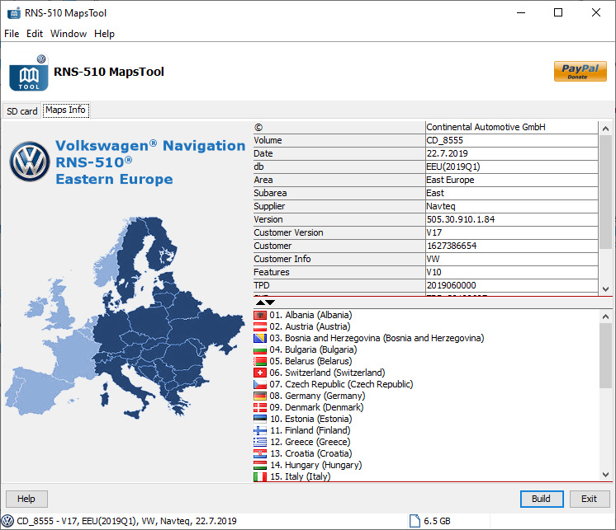Click the Austria flag icon

(x=259, y=326)
